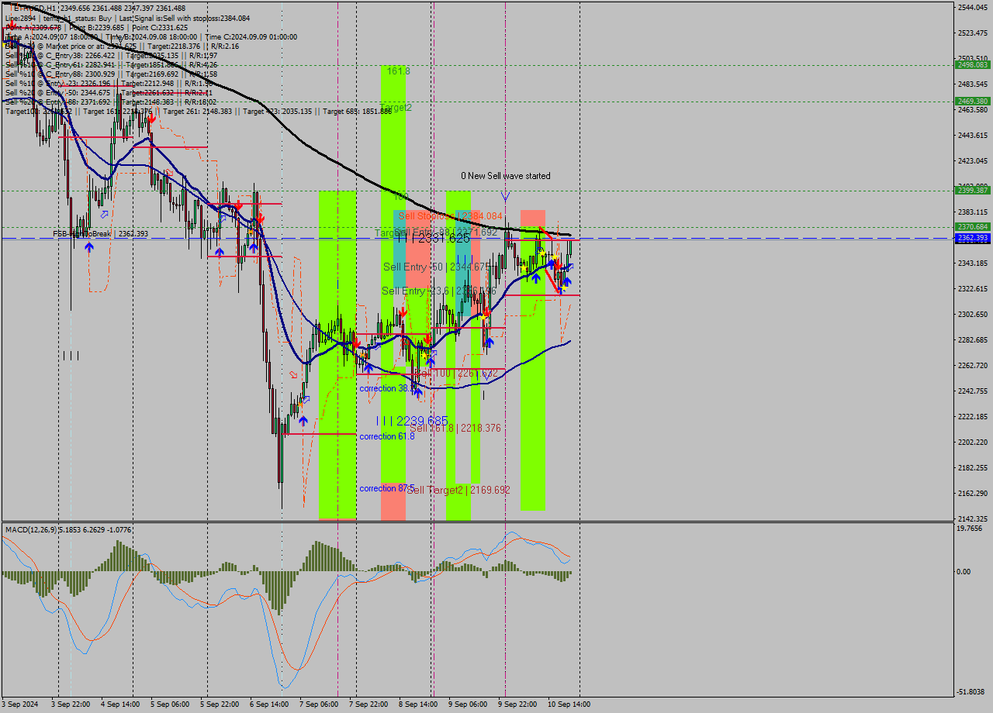Click the 2142.325 price scale value
This screenshot has width=993, height=713.
[x=973, y=518]
